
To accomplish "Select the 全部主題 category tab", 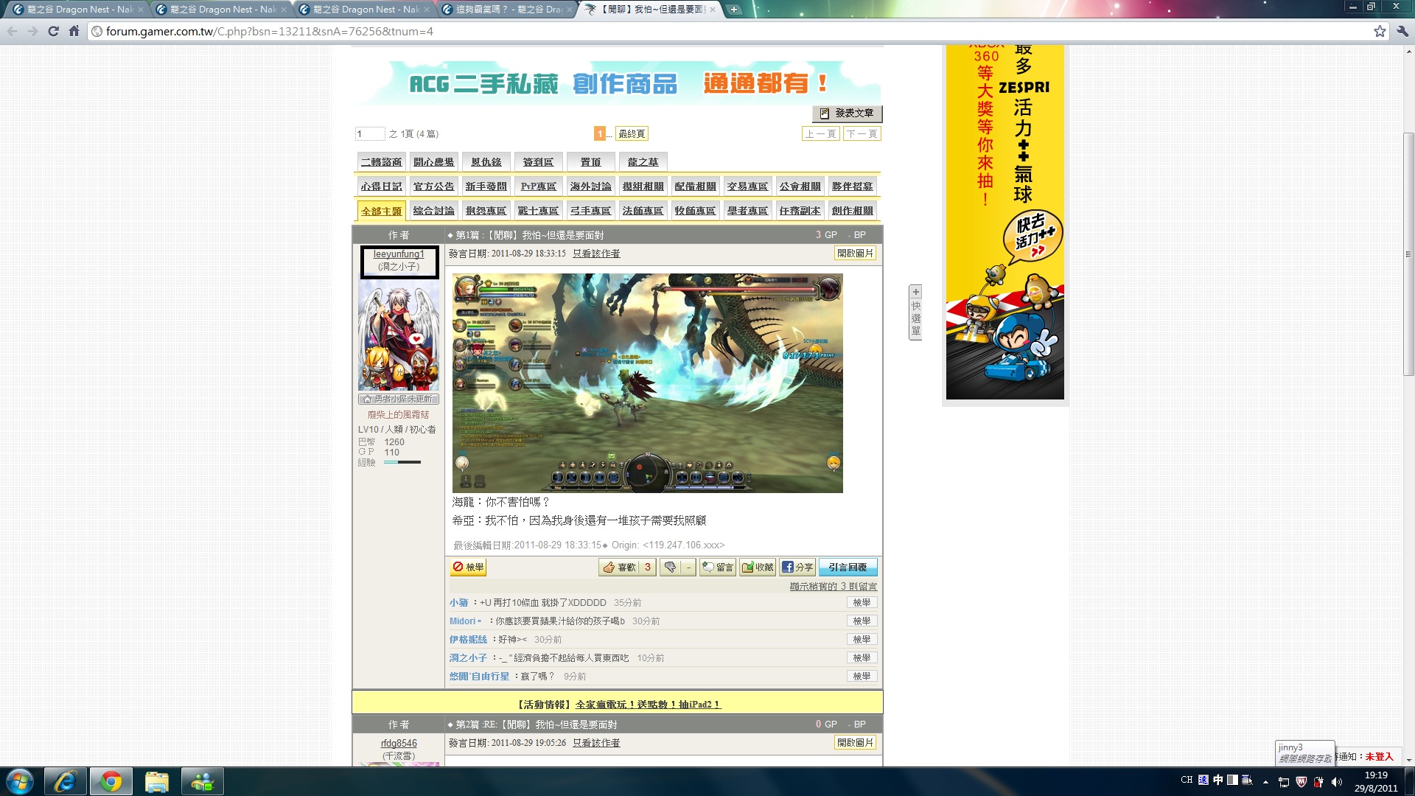I will click(381, 211).
